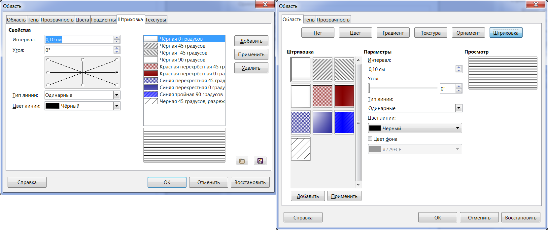Screen dimensions: 548x230
Task: Select the black 45 degrees wide hatching thumbnail
Action: coord(300,149)
